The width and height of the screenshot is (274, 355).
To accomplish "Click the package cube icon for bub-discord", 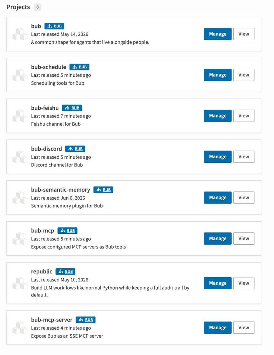I will coord(20,157).
